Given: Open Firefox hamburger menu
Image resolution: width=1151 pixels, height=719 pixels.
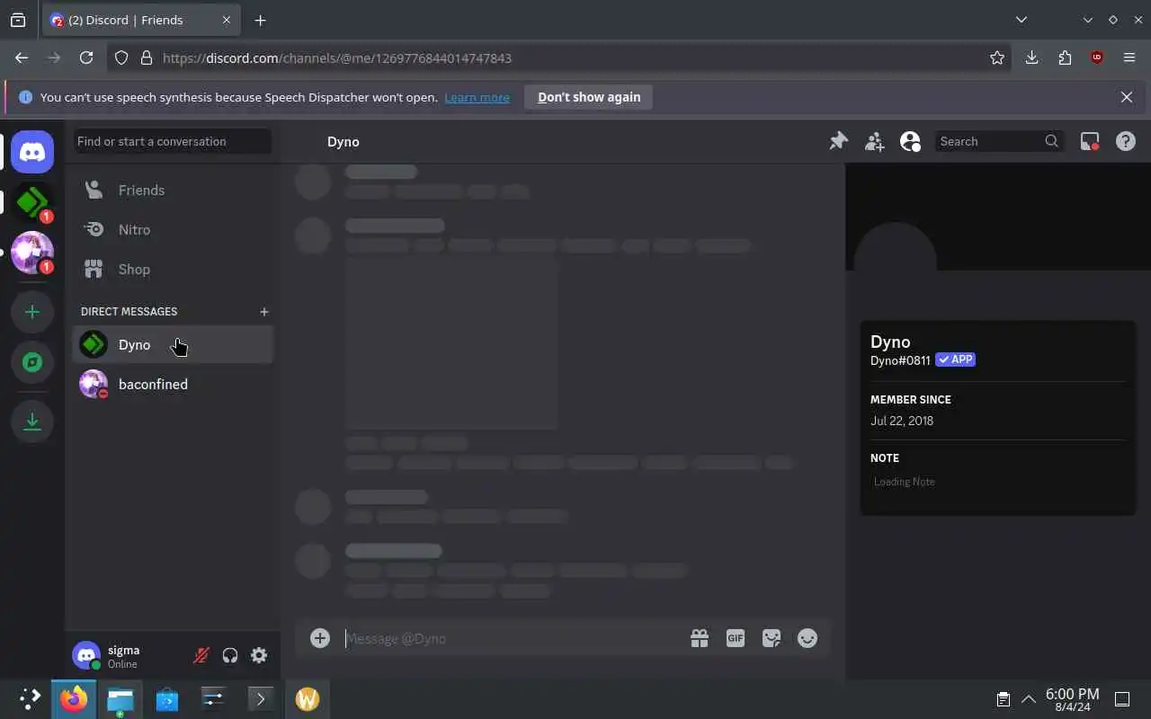Looking at the screenshot, I should tap(1129, 58).
